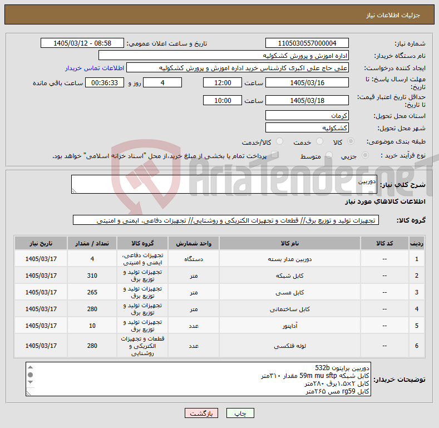Click the آداپتور item name
Image resolution: width=439 pixels, height=428 pixels.
290,326
